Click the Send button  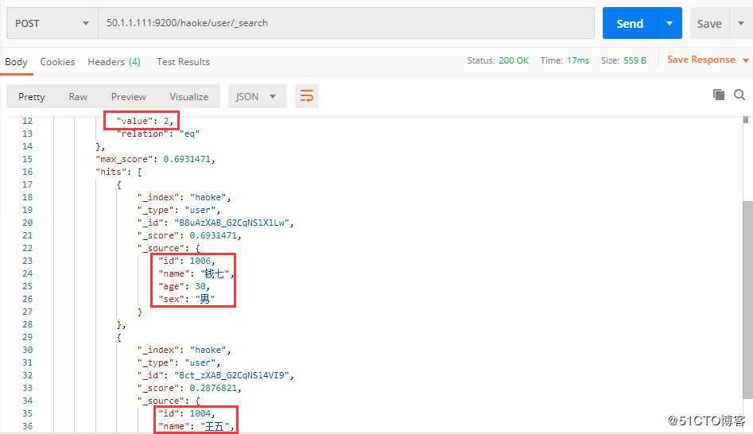coord(630,23)
